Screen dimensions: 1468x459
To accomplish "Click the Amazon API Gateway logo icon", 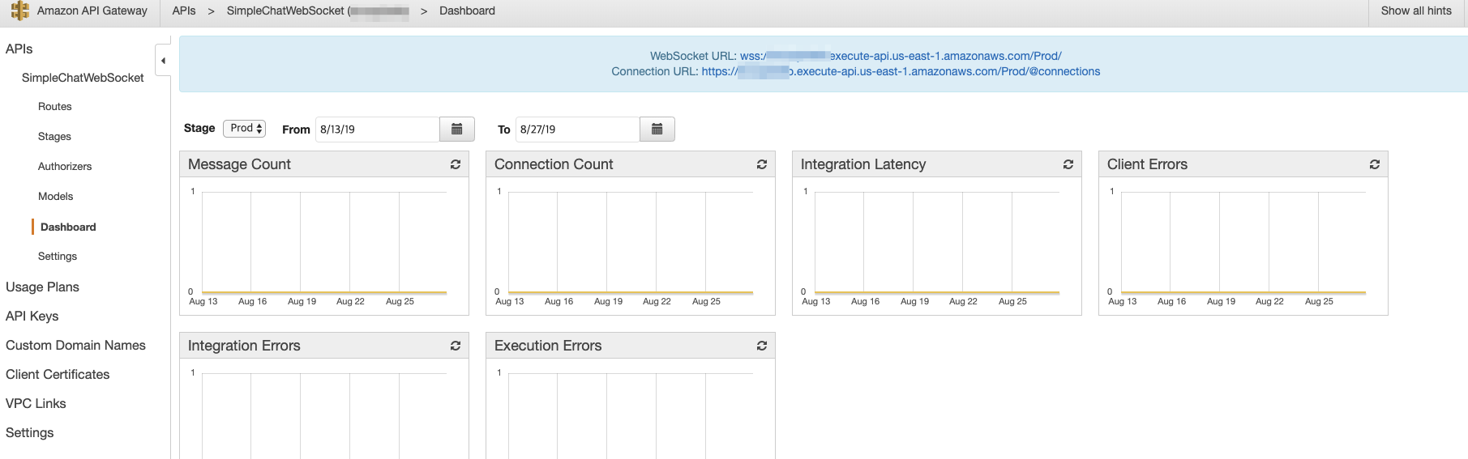I will point(19,11).
